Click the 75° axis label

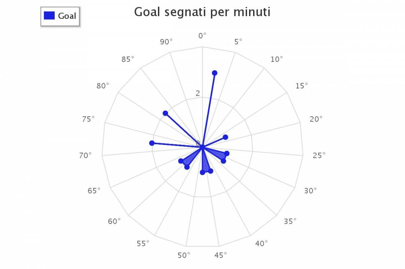pyautogui.click(x=88, y=119)
